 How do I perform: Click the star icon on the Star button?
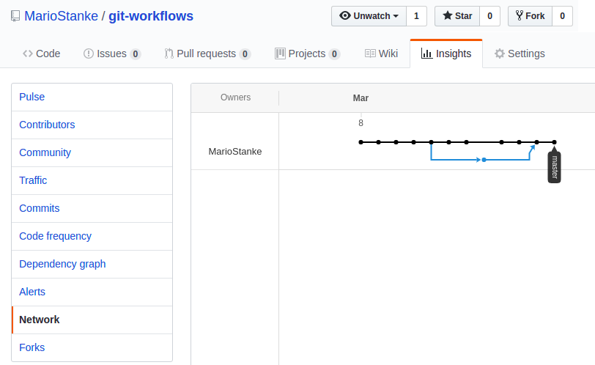pyautogui.click(x=448, y=15)
